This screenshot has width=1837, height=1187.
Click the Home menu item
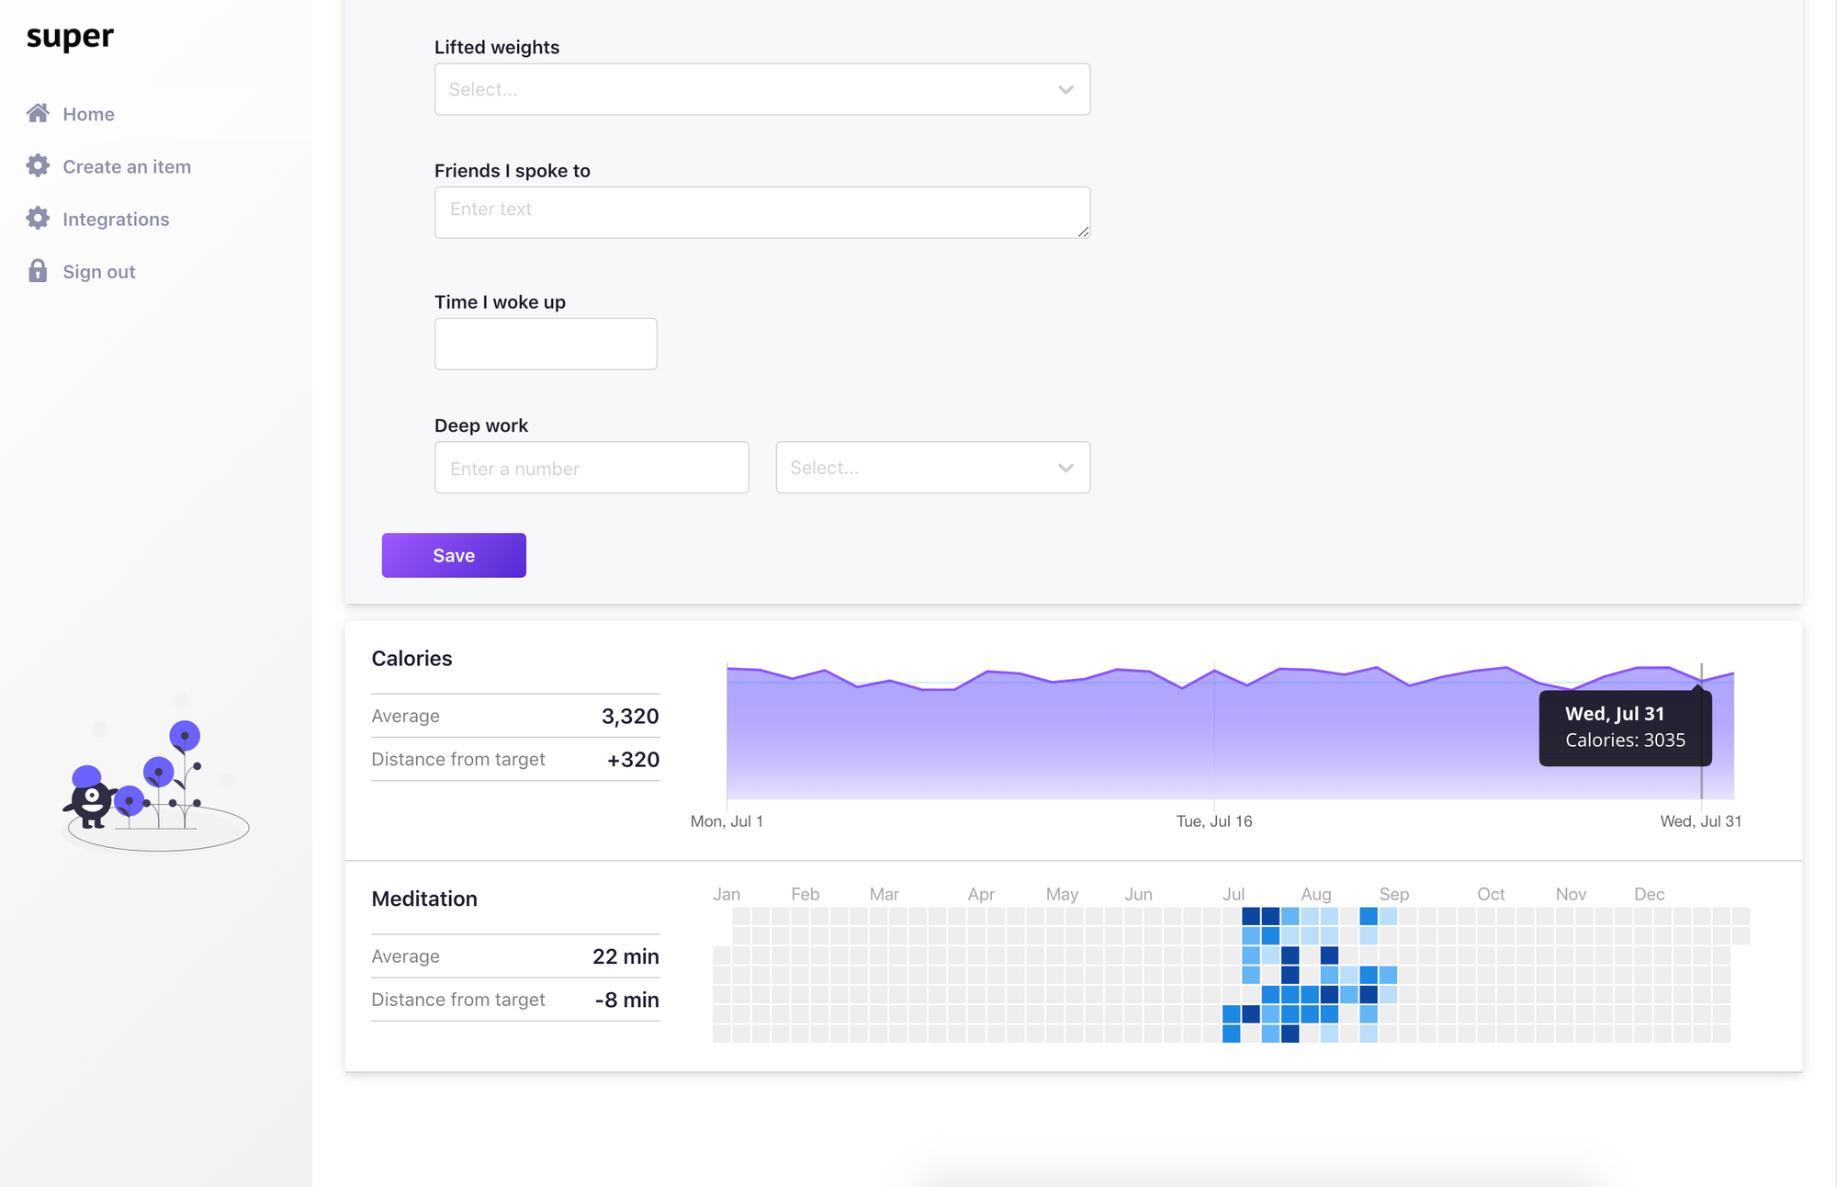pos(88,112)
